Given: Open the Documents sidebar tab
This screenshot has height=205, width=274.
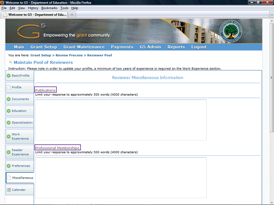Looking at the screenshot, I should click(x=20, y=99).
